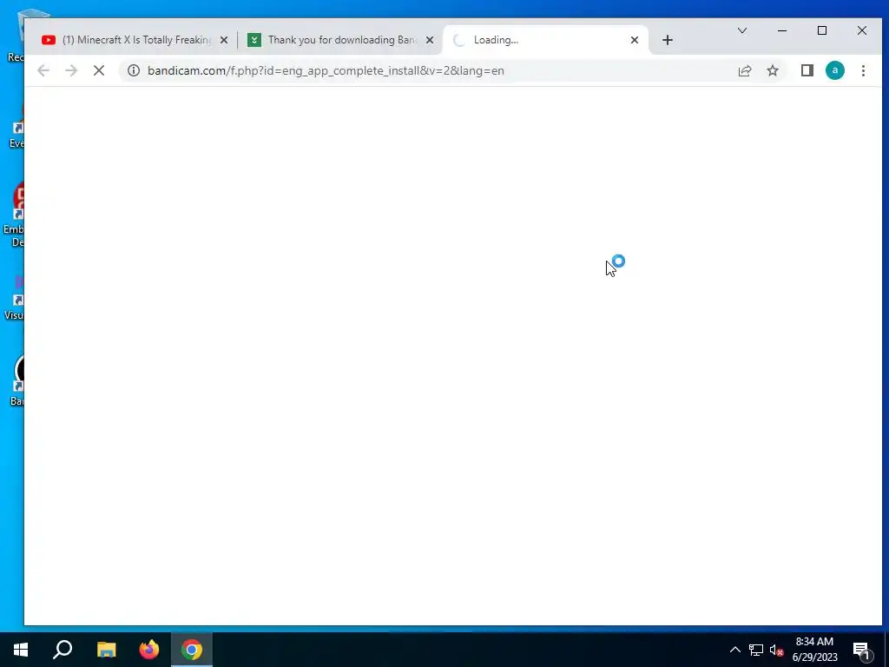Open the Windows Start menu
889x667 pixels.
tap(21, 650)
